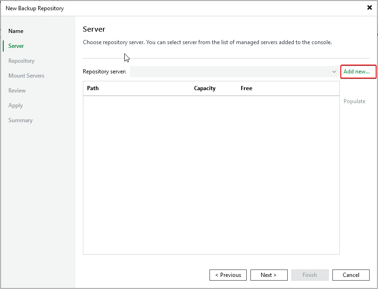Proceed with the Next button
The width and height of the screenshot is (378, 289).
[269, 275]
